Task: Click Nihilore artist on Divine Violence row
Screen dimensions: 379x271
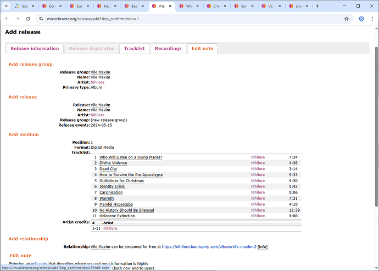Action: click(258, 163)
